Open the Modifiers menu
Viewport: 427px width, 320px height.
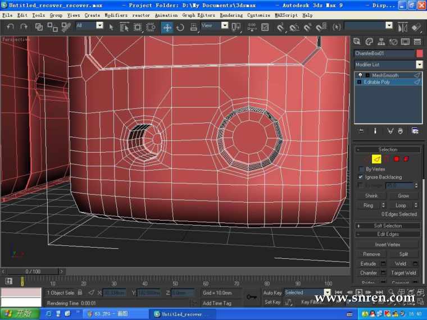(x=116, y=15)
